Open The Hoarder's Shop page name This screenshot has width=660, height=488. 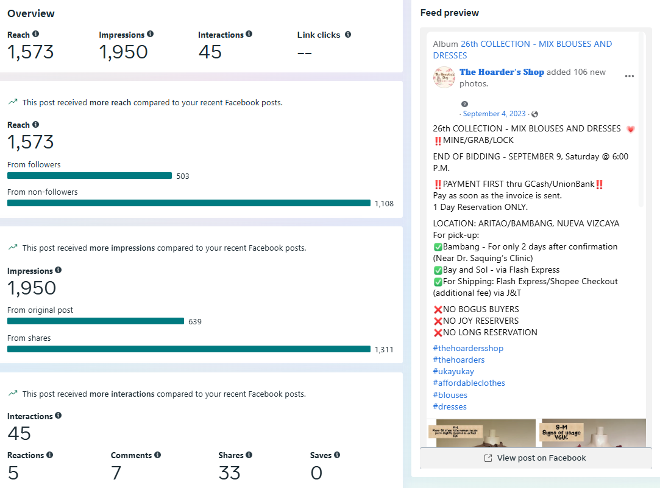pyautogui.click(x=502, y=72)
